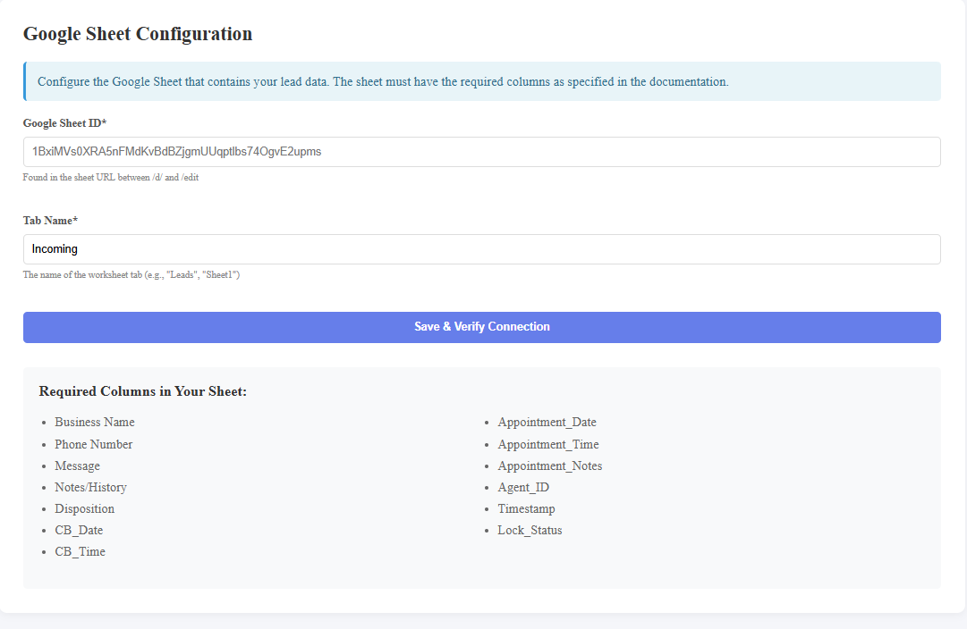Click the 'Appointment_Time' list item
The image size is (967, 629).
coord(548,444)
